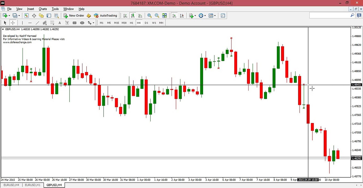The width and height of the screenshot is (363, 188).
Task: Open the File menu
Action: 9,9
